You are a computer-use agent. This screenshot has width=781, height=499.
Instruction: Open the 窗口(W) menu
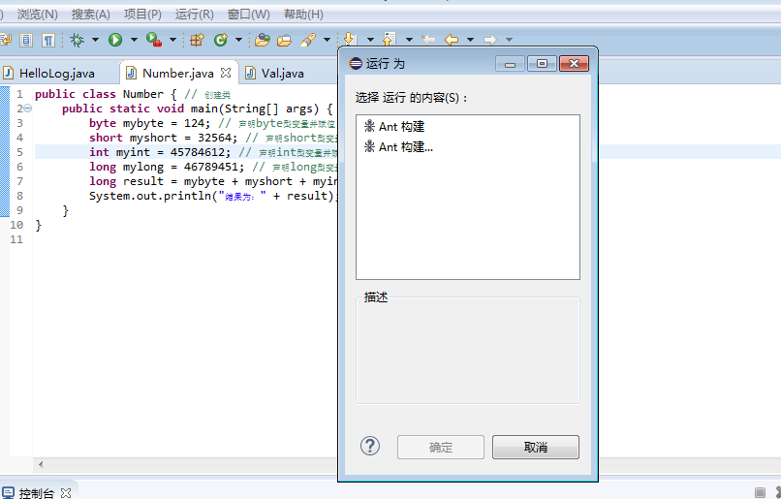point(249,15)
